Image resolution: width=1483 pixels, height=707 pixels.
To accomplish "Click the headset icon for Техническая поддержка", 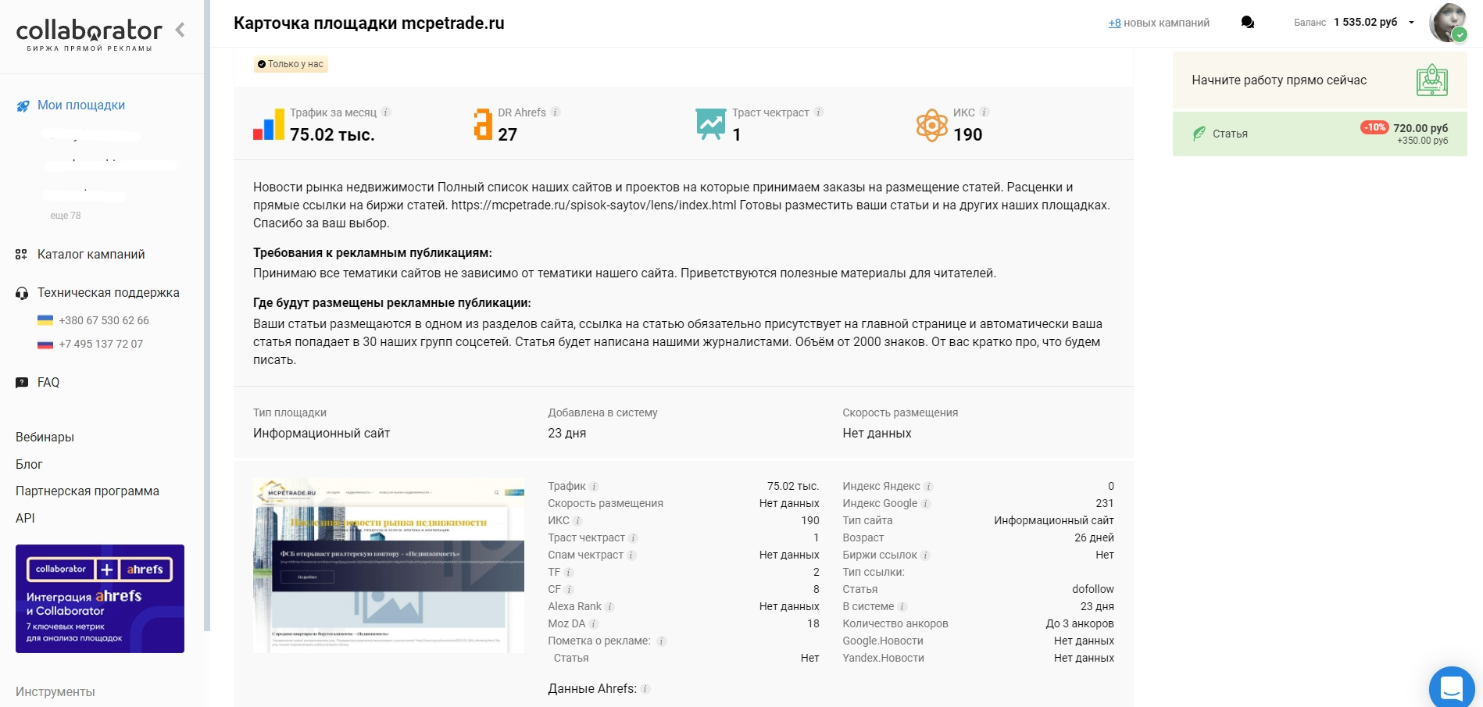I will click(22, 293).
